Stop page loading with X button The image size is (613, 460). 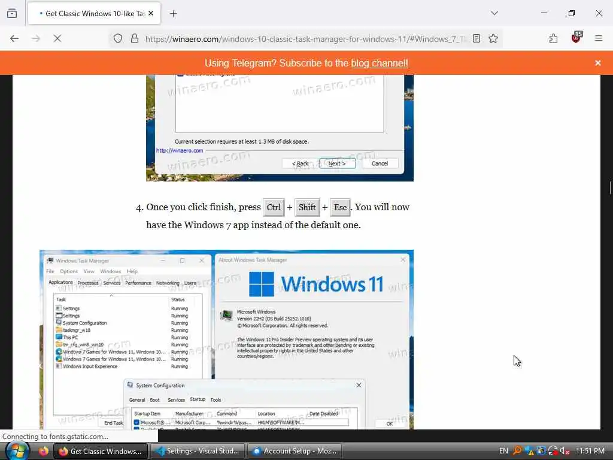(57, 38)
